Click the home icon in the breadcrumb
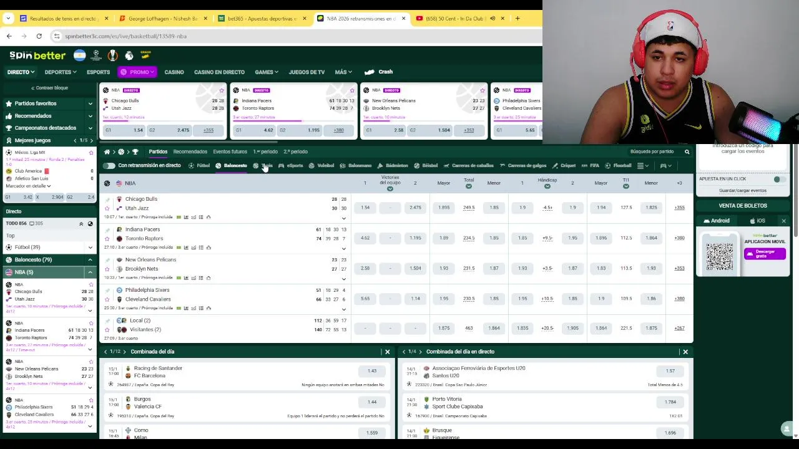The width and height of the screenshot is (799, 449). tap(107, 152)
